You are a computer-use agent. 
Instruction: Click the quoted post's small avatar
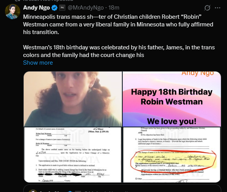(x=33, y=191)
